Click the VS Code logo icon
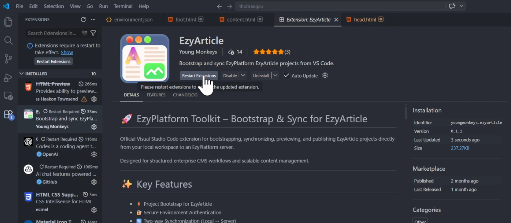 6,6
